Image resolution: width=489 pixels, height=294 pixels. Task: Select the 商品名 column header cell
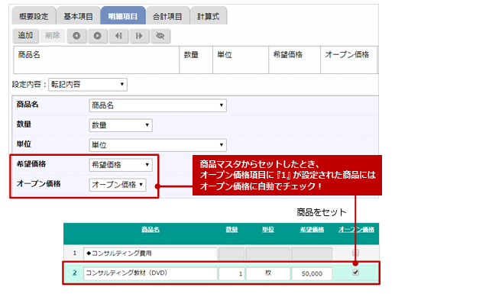(96, 60)
